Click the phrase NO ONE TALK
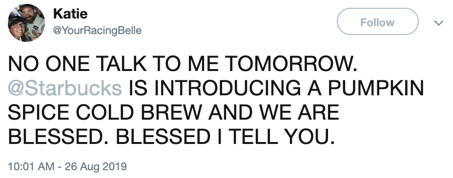Image resolution: width=453 pixels, height=178 pixels. [78, 64]
